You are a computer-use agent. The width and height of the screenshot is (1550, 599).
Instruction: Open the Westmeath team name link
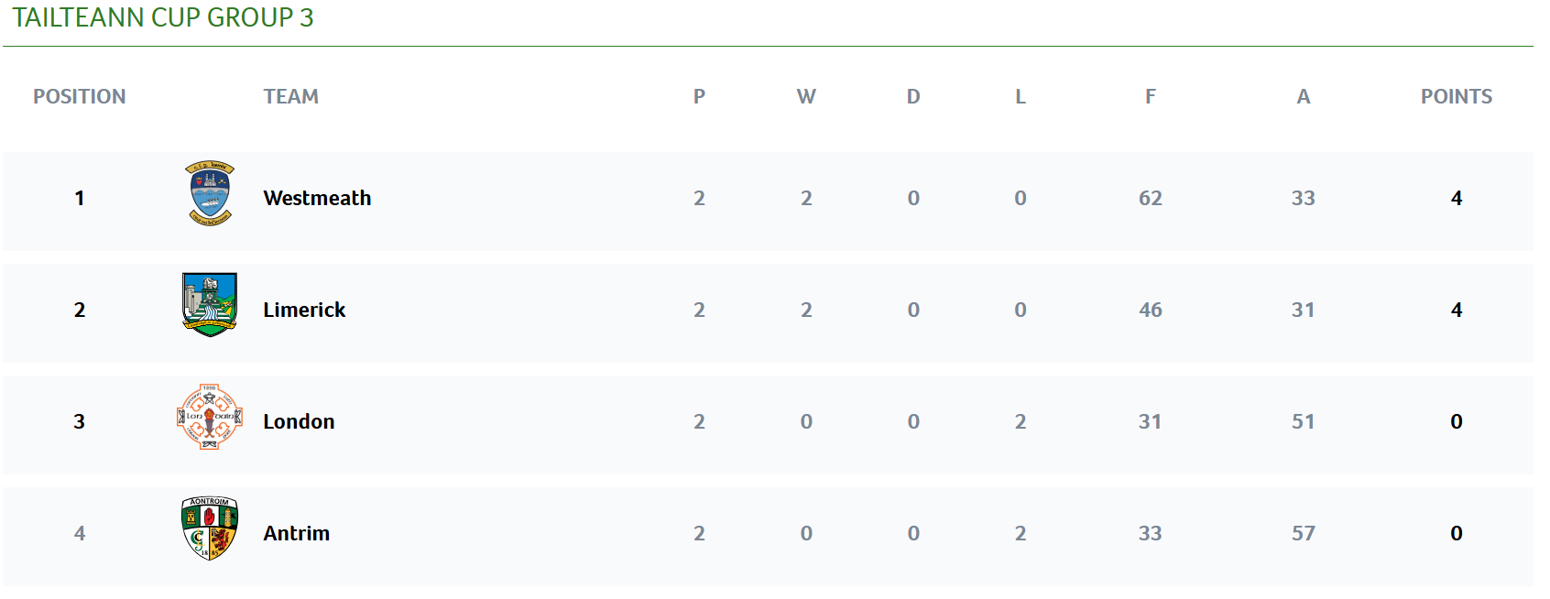point(317,198)
